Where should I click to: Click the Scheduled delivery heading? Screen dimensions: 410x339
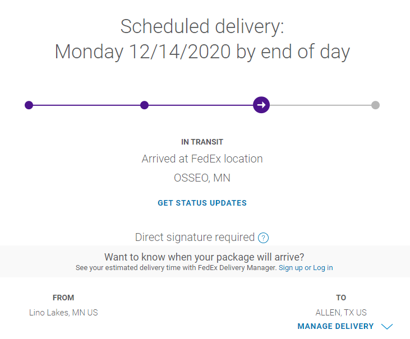point(202,26)
